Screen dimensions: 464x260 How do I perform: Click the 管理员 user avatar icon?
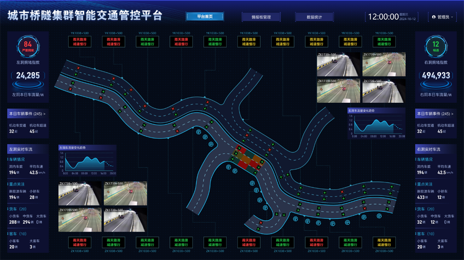coord(433,17)
